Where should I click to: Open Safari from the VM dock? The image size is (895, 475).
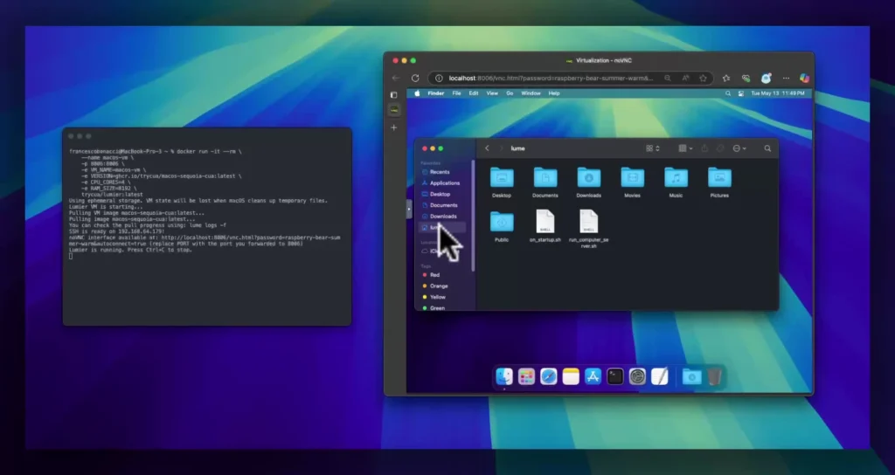(549, 377)
